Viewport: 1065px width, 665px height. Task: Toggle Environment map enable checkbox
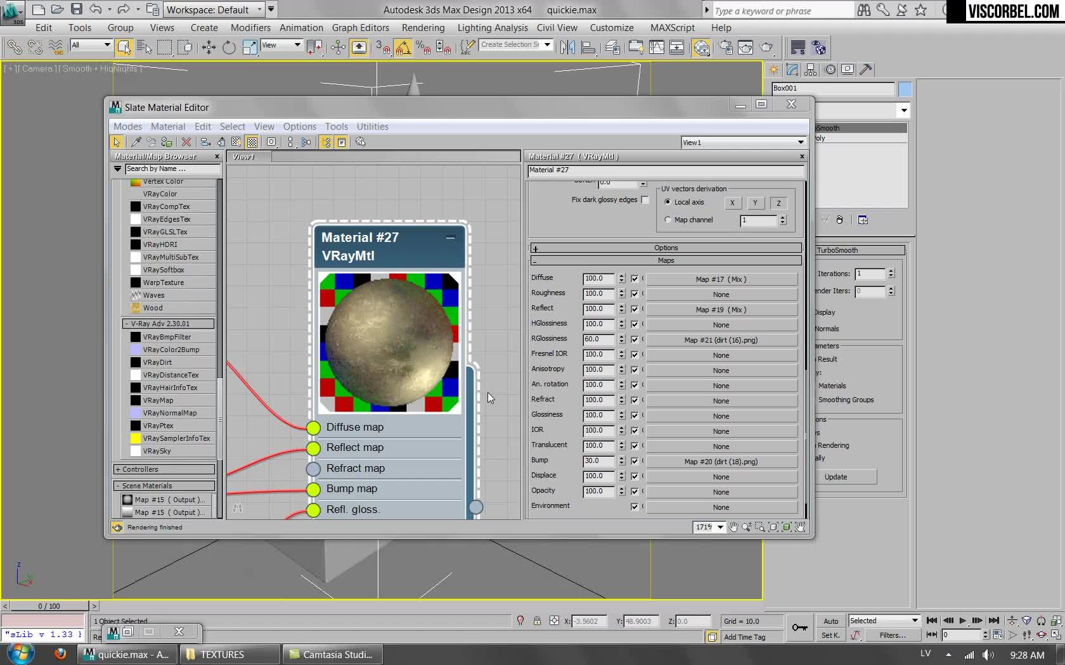point(634,507)
